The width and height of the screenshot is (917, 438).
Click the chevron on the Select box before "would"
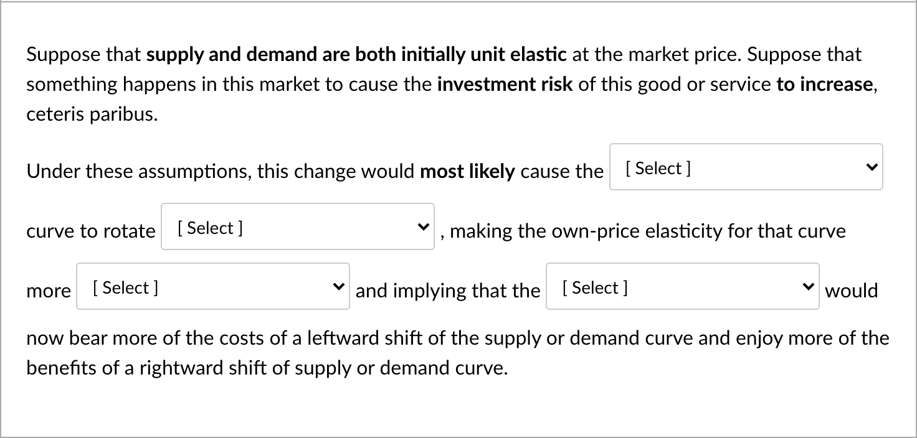pyautogui.click(x=809, y=286)
